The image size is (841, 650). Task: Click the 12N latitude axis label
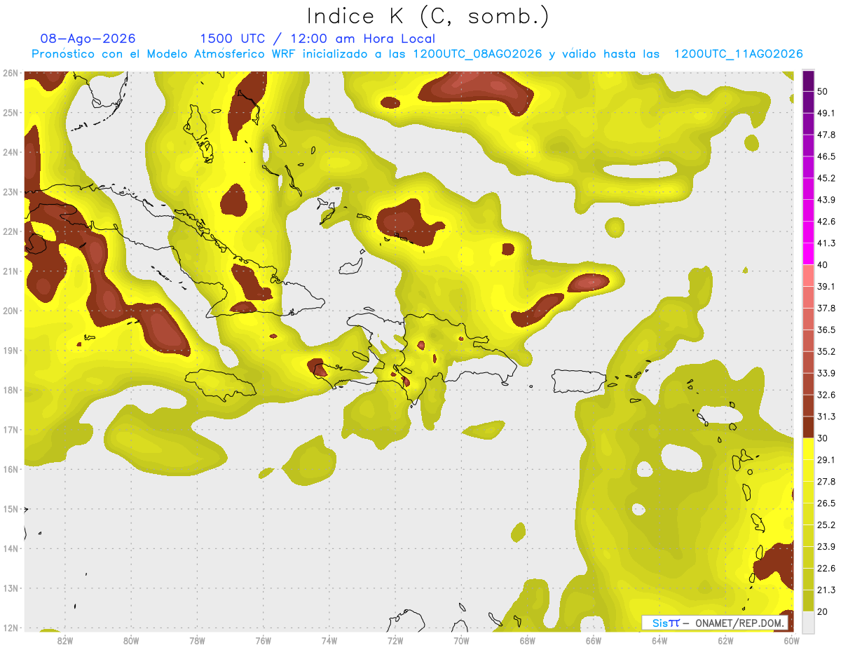click(x=10, y=628)
